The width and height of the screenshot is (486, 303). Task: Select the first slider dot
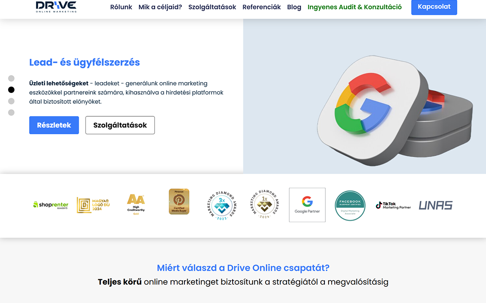(x=11, y=78)
